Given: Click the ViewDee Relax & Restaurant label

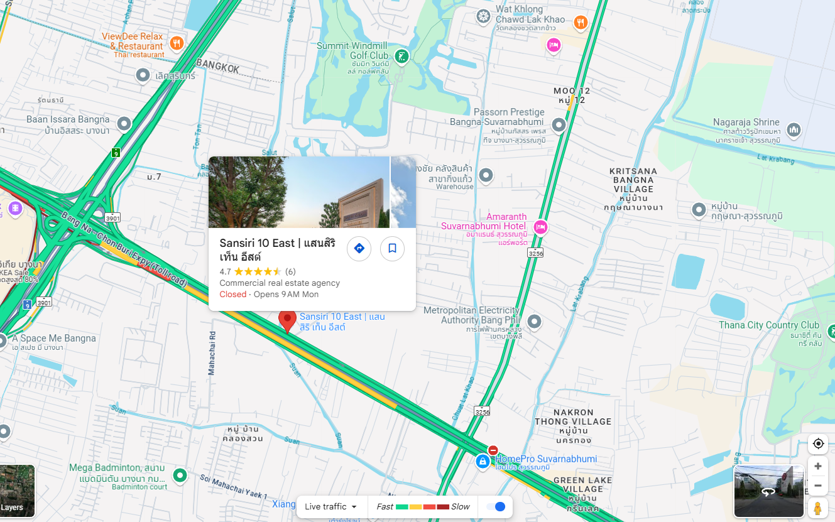Looking at the screenshot, I should [x=136, y=41].
